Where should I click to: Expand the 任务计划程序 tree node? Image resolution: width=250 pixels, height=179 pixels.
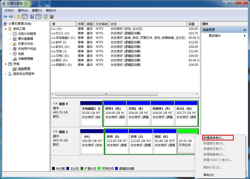click(10, 34)
